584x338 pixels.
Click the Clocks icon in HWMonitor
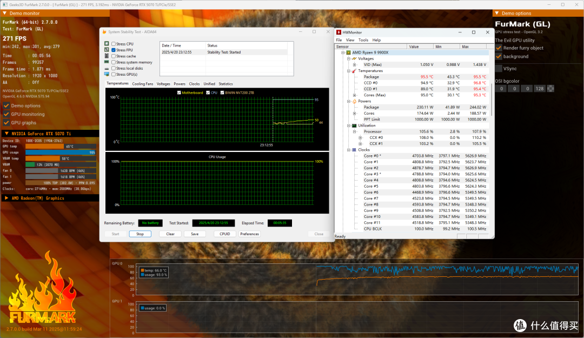(x=354, y=150)
